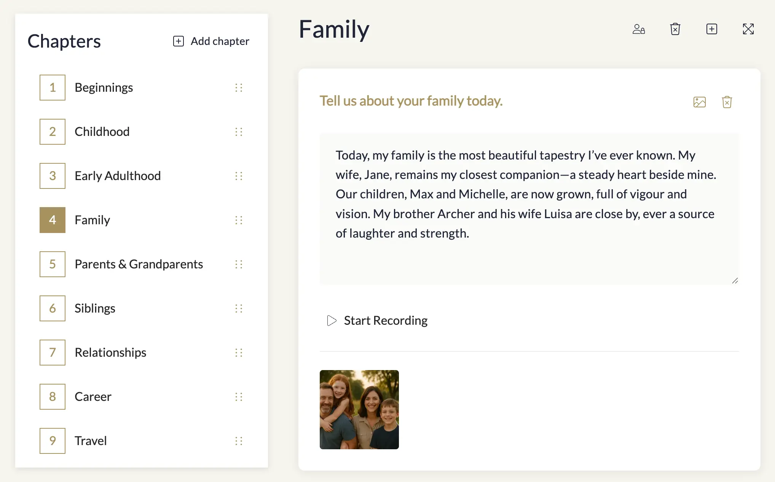Click the drag handle beside Travel chapter
This screenshot has height=482, width=775.
coord(239,441)
